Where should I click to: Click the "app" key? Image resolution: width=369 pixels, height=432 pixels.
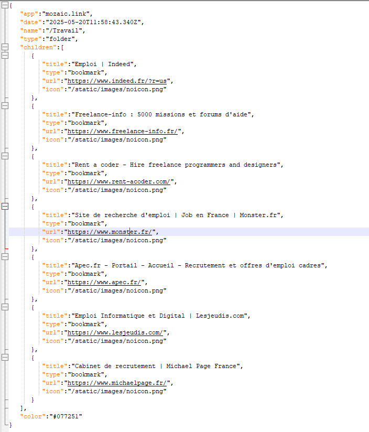point(29,14)
